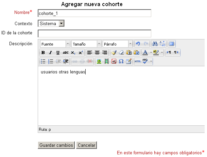Click the Find (binoculars) icon
Image resolution: width=207 pixels, height=157 pixels.
coord(155,44)
